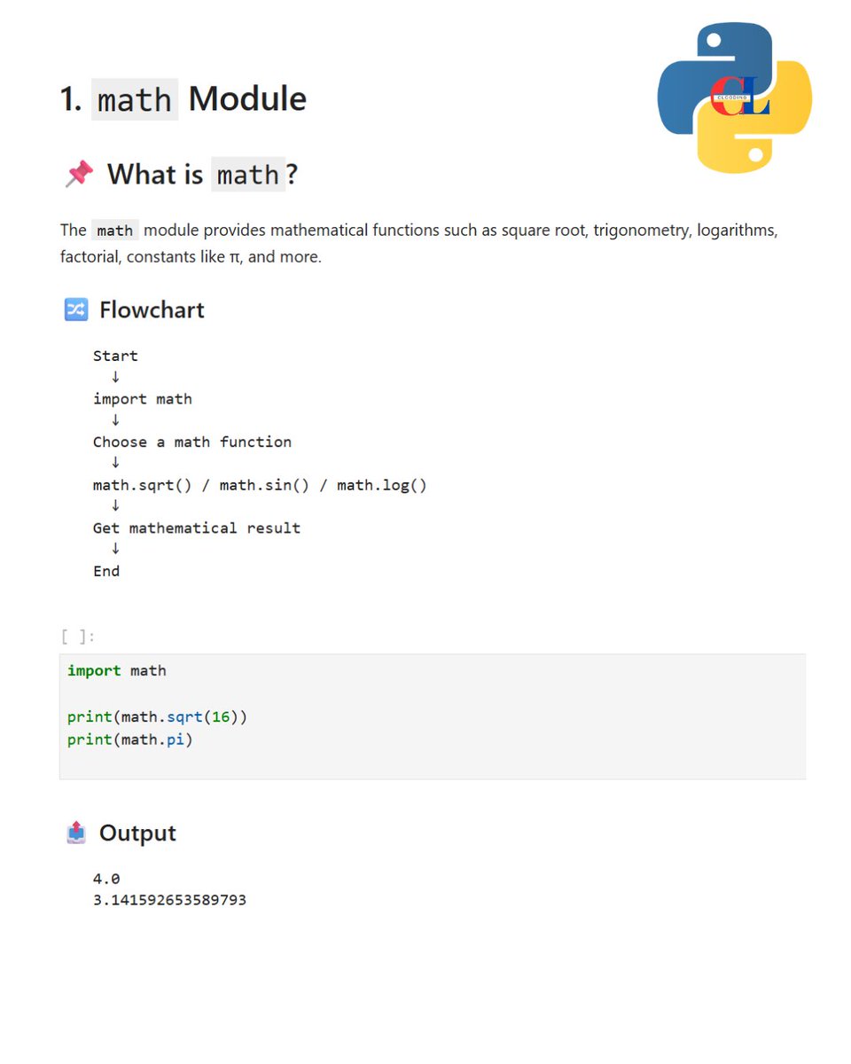Screen dimensions: 851x1064
Task: Click the pushpin emoji beside What is math
Action: point(78,174)
